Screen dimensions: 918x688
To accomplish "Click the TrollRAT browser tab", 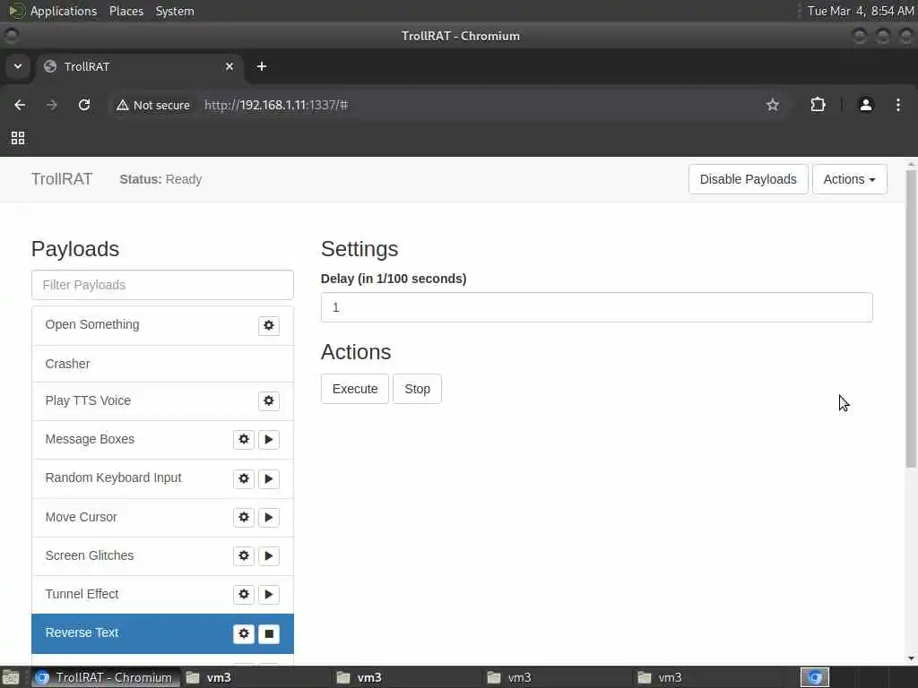I will click(x=138, y=66).
